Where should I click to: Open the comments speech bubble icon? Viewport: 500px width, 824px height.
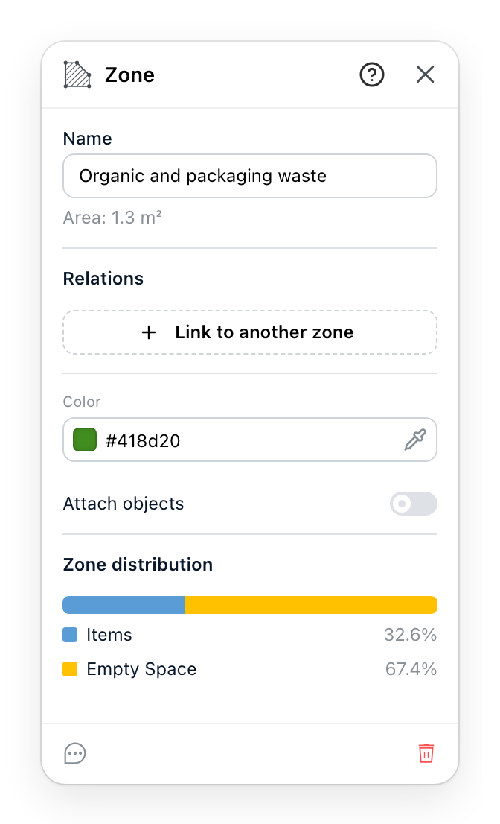(75, 753)
